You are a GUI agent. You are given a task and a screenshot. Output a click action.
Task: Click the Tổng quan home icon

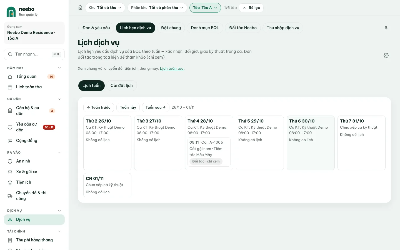[x=10, y=77]
